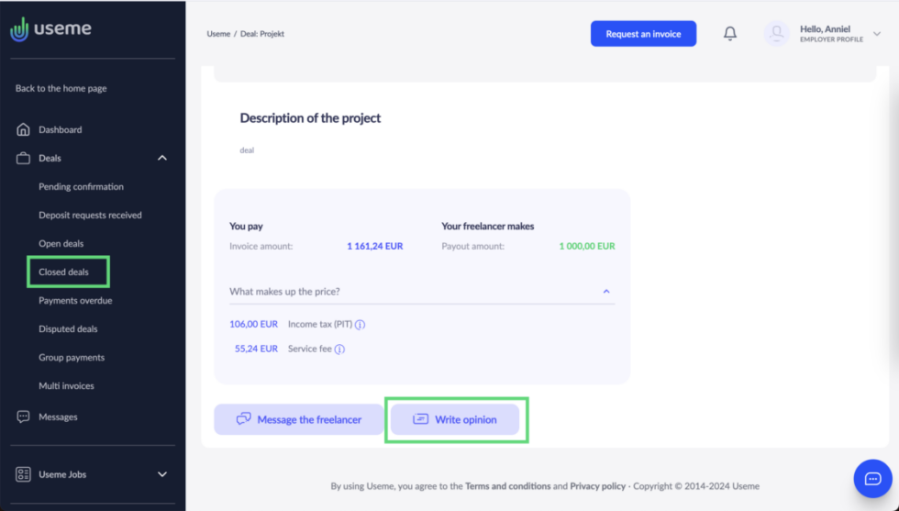Click the Income tax info icon

[x=361, y=325]
